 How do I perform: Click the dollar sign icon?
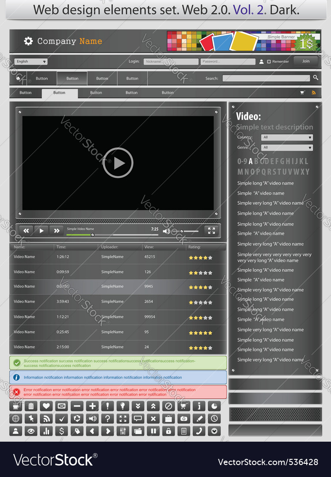pos(62,431)
